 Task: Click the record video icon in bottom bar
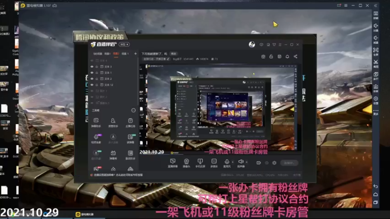pos(259,163)
